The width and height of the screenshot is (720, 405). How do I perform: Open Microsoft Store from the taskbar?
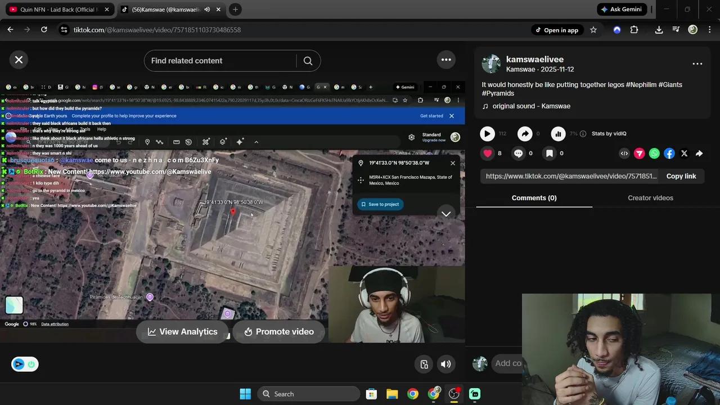point(371,394)
